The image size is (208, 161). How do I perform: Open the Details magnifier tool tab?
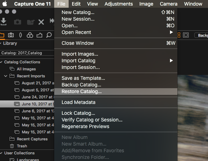point(49,35)
